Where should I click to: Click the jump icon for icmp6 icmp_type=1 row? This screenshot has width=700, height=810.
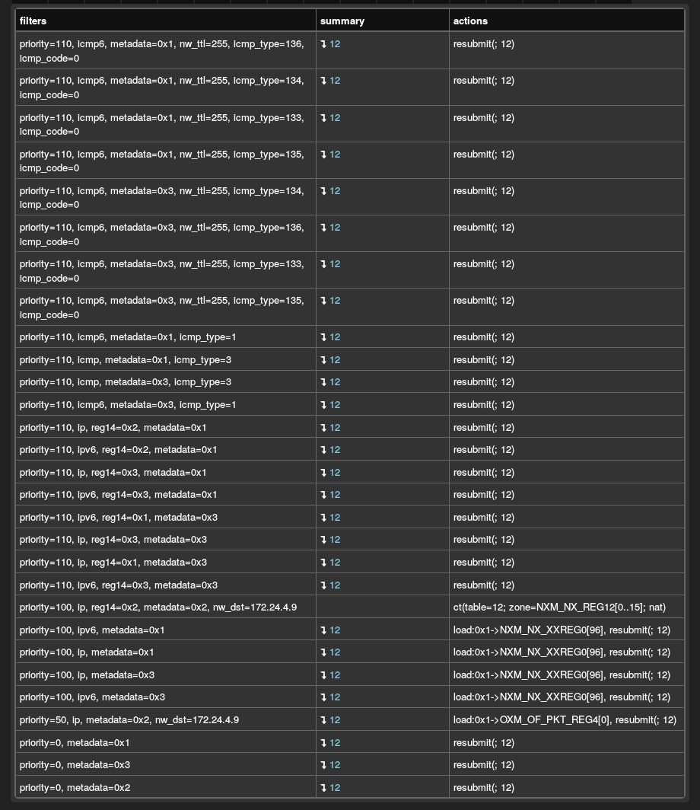click(x=325, y=336)
